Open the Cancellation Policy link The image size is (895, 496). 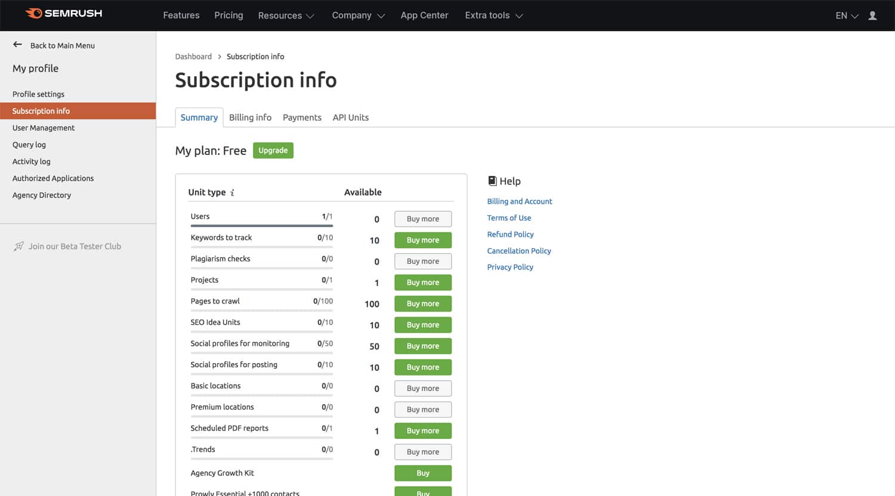[x=519, y=251]
